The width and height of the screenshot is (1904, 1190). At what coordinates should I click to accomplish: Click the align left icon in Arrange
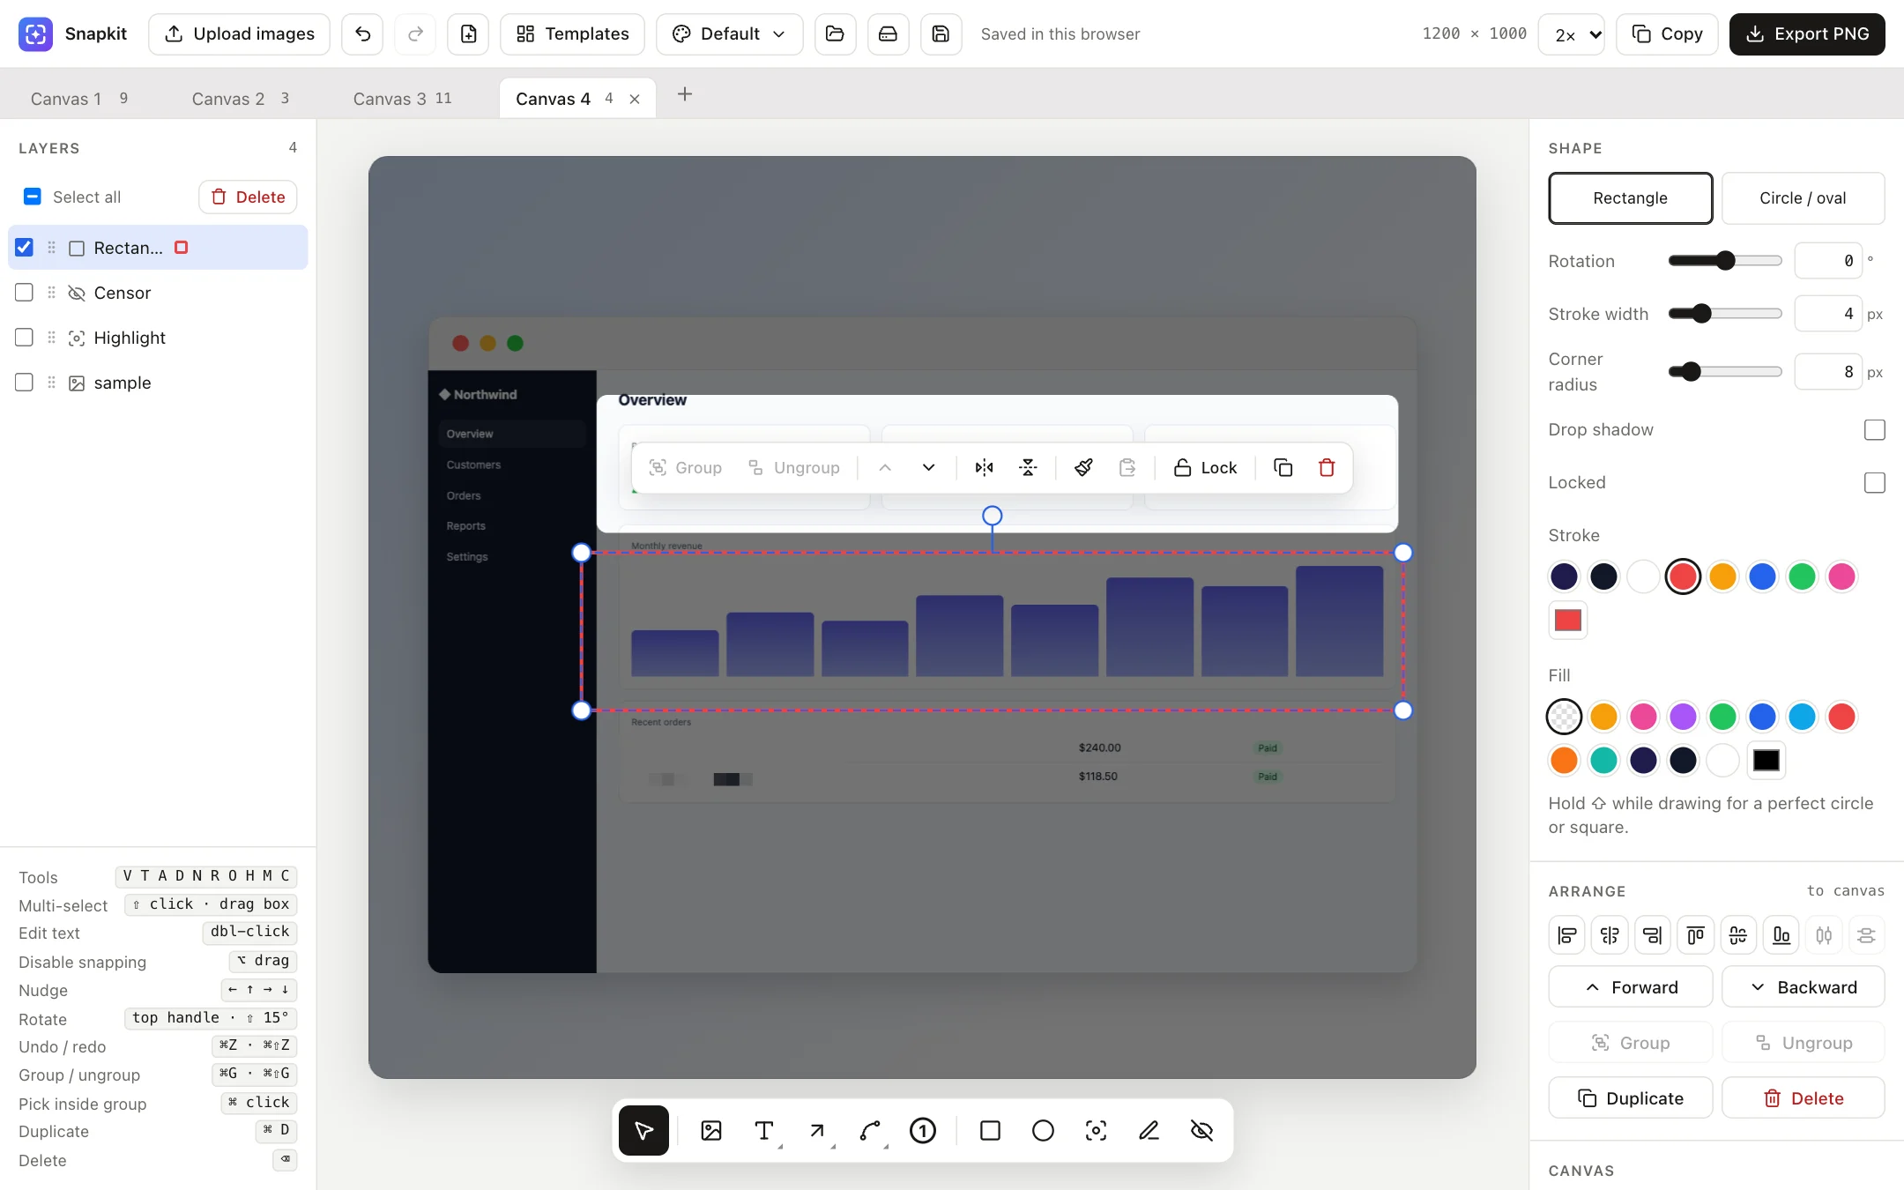1567,935
